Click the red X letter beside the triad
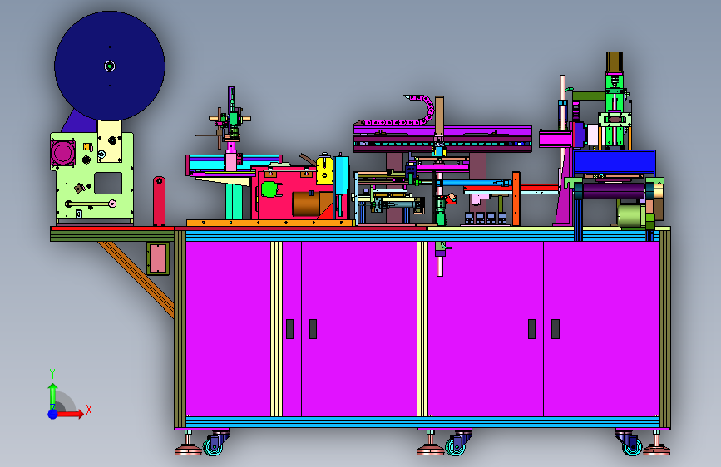 click(x=89, y=410)
